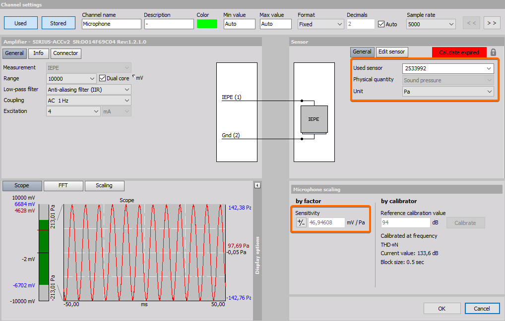Click the Max value field
Image resolution: width=505 pixels, height=321 pixels.
tap(276, 24)
